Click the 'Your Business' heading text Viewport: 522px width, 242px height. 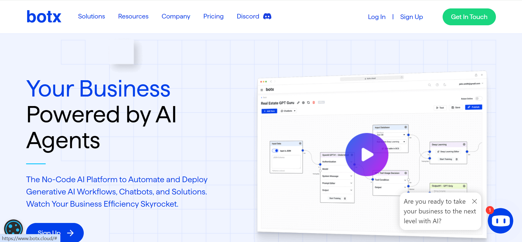tap(98, 89)
